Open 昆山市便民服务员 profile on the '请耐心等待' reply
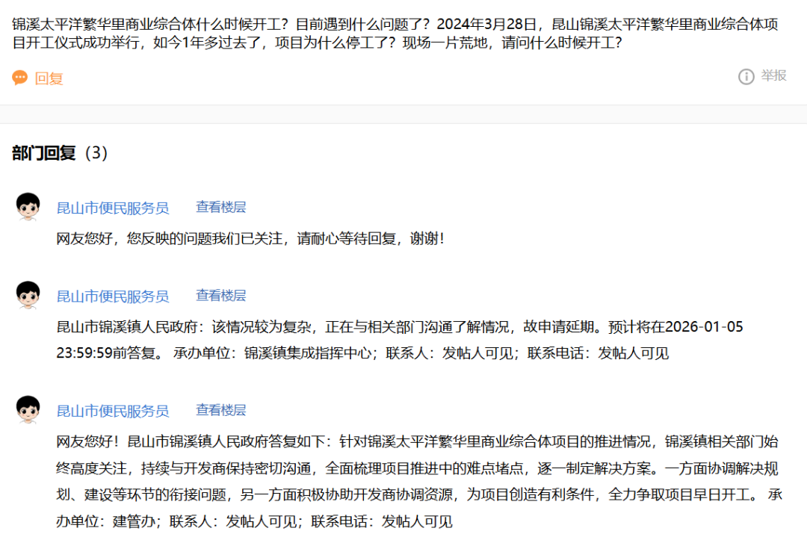The height and width of the screenshot is (534, 807). point(113,208)
